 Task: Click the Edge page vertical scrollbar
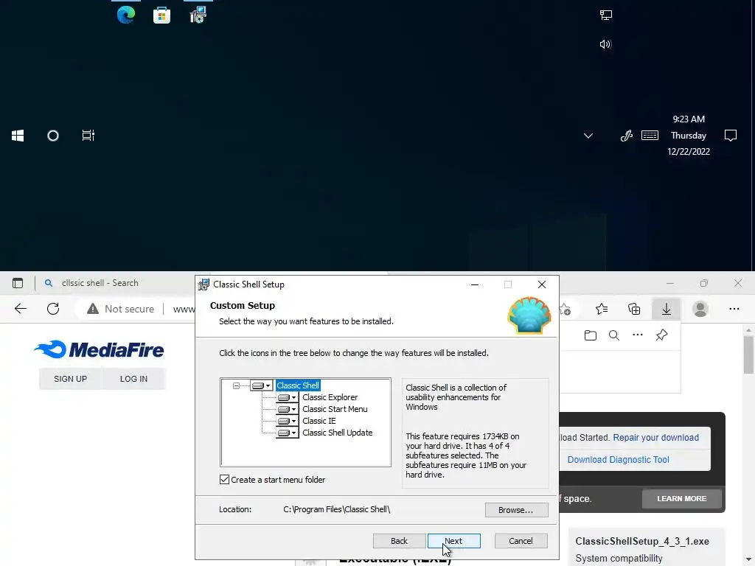(748, 355)
